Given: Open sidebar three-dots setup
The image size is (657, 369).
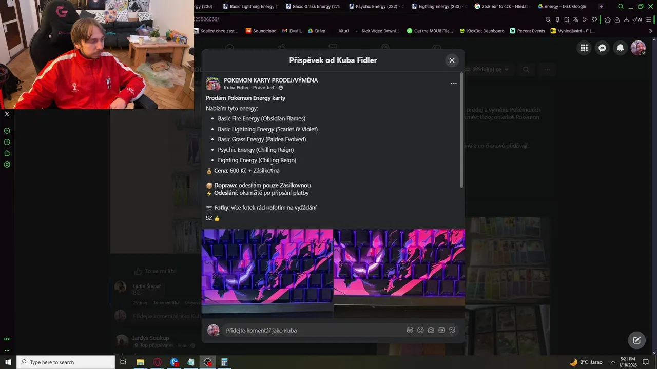Looking at the screenshot, I should (x=7, y=351).
